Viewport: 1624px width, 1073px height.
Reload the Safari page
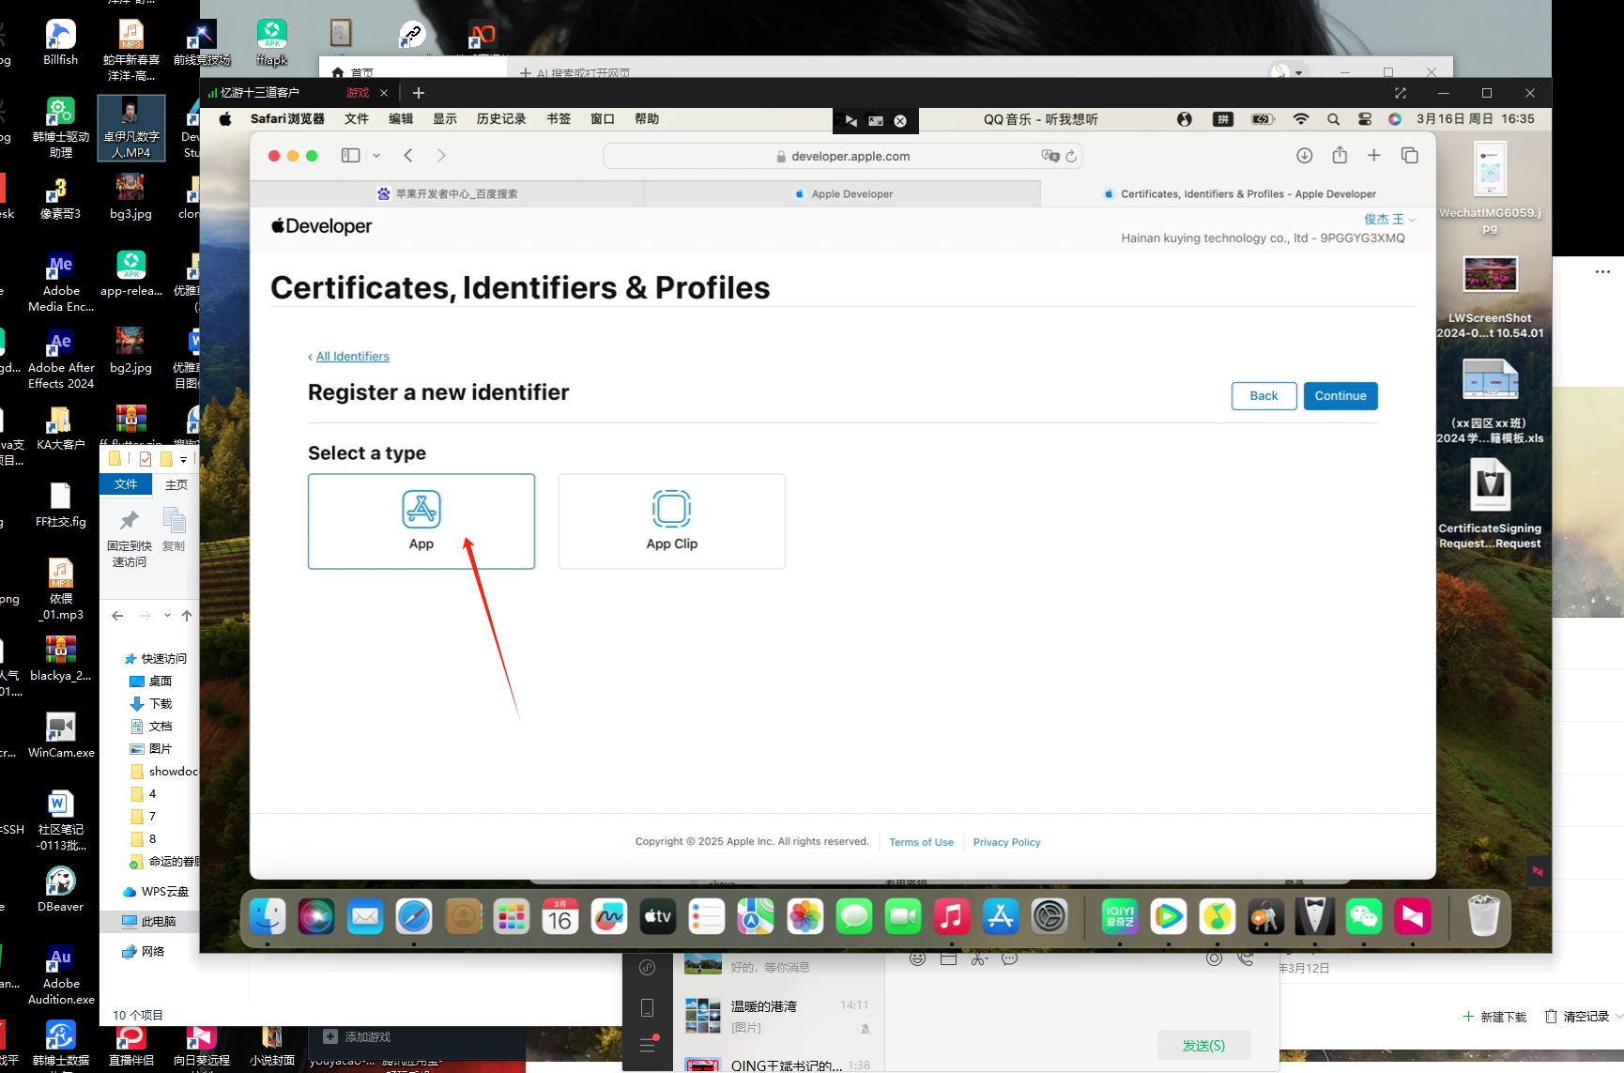point(1071,156)
